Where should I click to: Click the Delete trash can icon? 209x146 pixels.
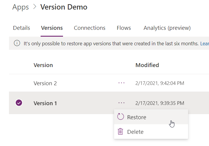120,131
